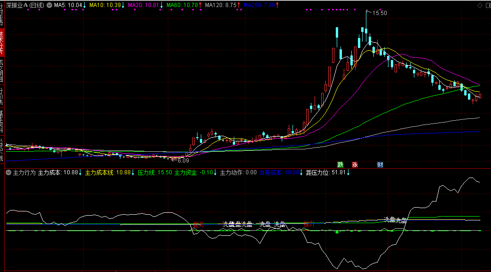This screenshot has height=272, width=491.
Task: Click the blue 当前成本: 10.88 value
Action: (279, 172)
